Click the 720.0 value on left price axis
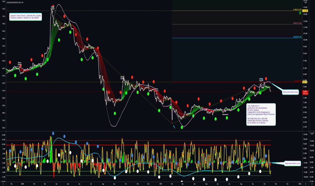This screenshot has height=186, width=315. point(4,9)
